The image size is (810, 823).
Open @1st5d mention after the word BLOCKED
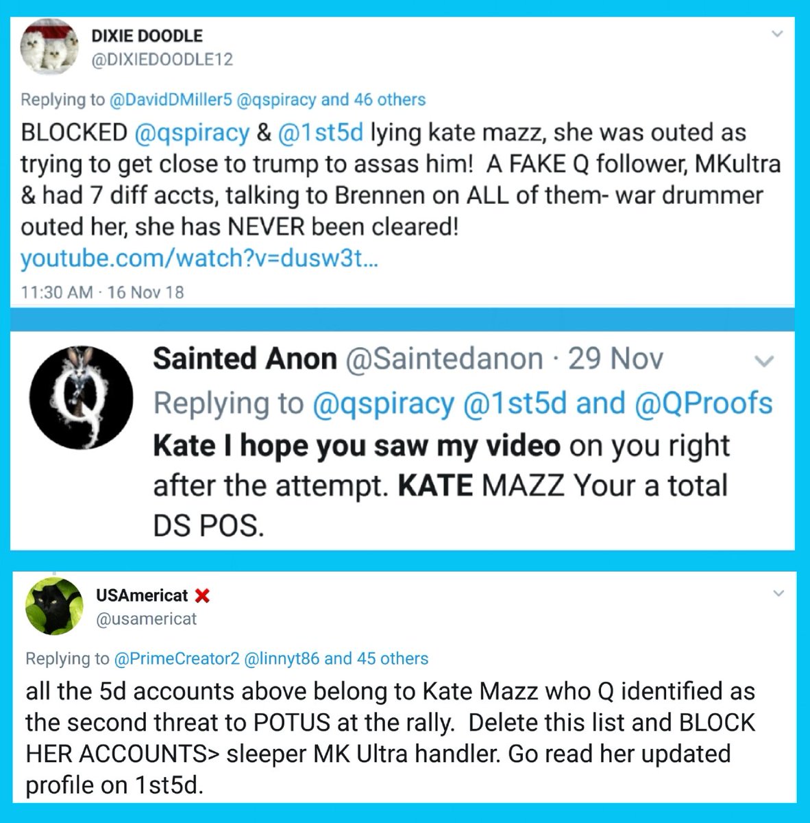(x=320, y=132)
